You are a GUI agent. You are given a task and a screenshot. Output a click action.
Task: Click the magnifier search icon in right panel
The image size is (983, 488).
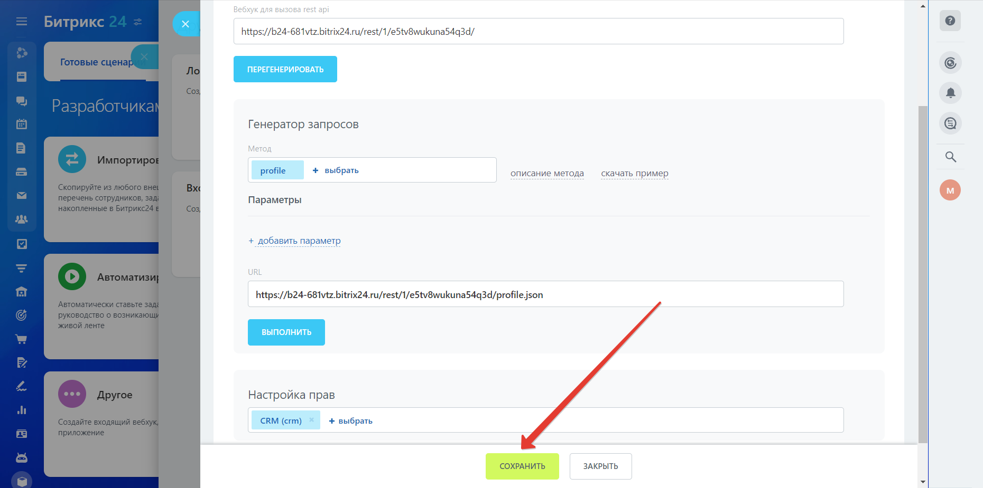pos(950,157)
